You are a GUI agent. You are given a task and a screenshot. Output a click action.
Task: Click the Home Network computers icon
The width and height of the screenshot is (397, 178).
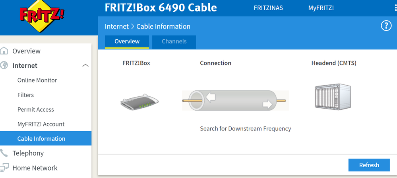4,168
